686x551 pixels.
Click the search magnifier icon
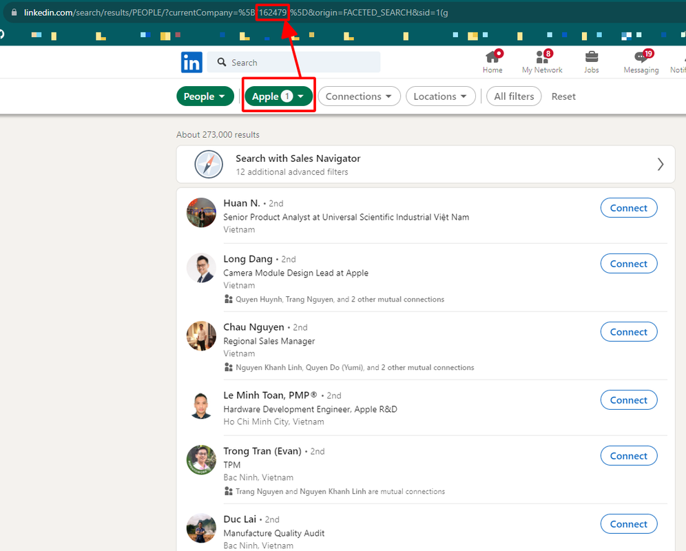[x=222, y=62]
